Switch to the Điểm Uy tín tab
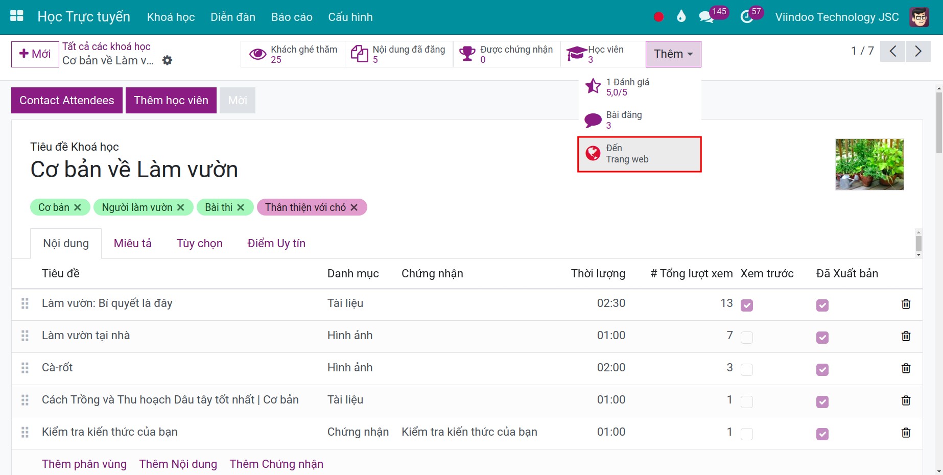The height and width of the screenshot is (475, 943). click(276, 243)
